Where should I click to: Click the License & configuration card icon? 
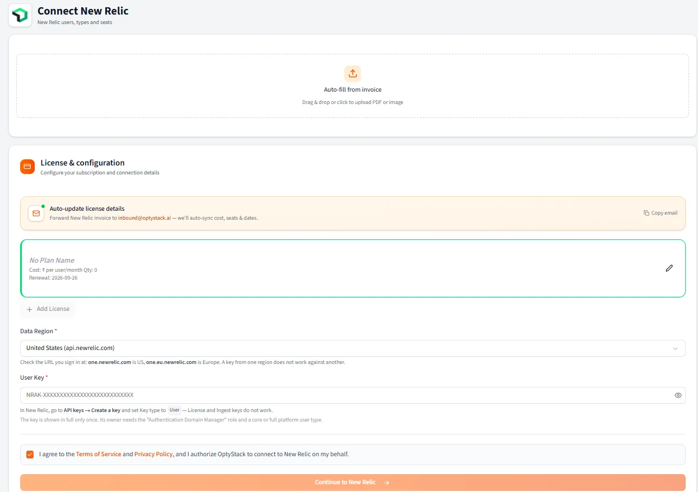click(27, 167)
